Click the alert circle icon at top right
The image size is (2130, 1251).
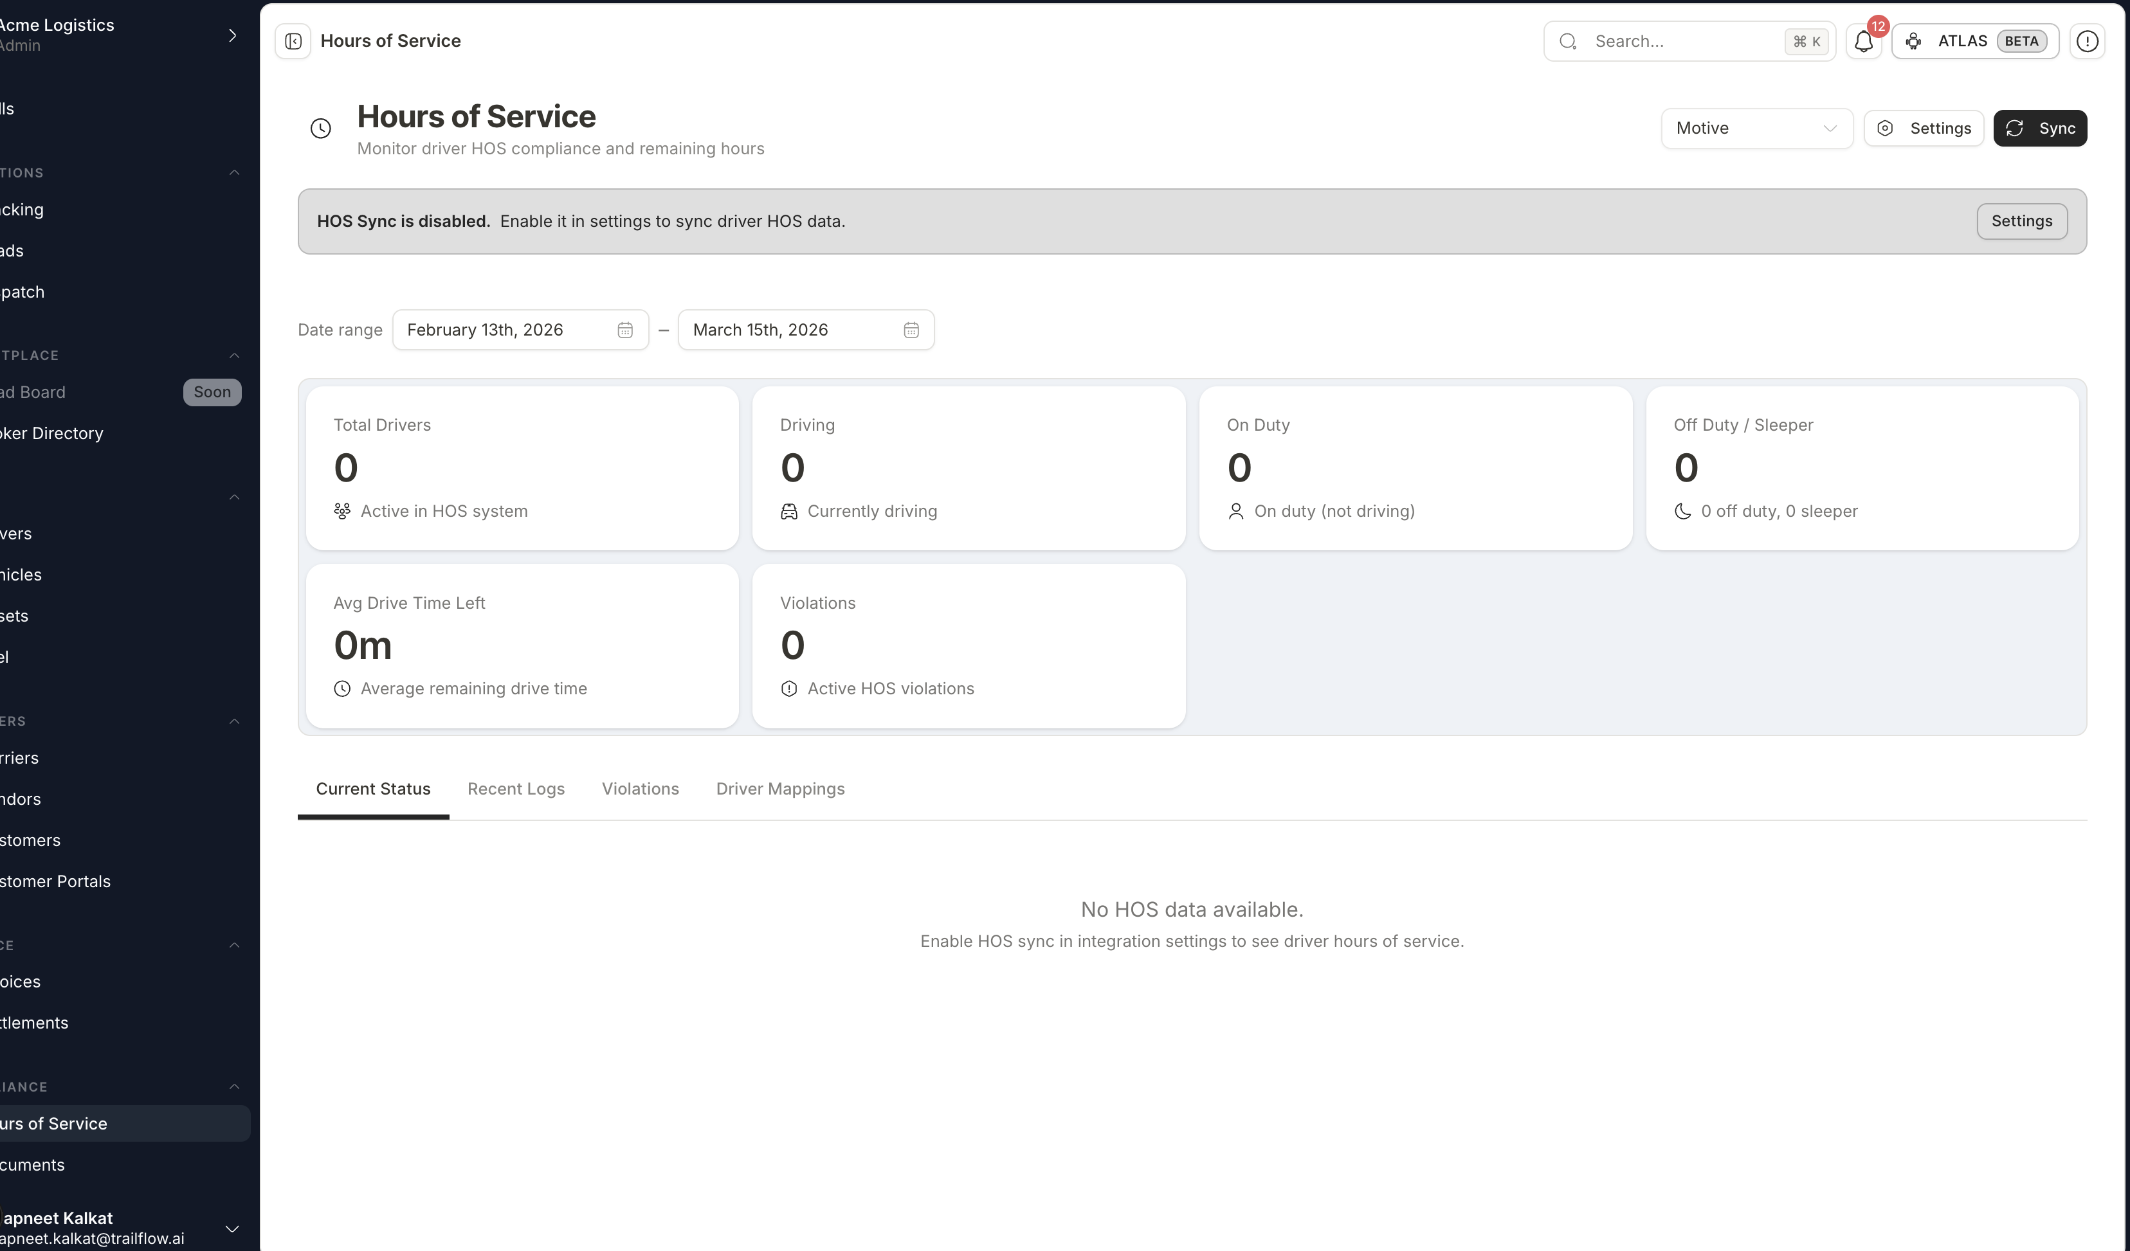(x=2087, y=41)
